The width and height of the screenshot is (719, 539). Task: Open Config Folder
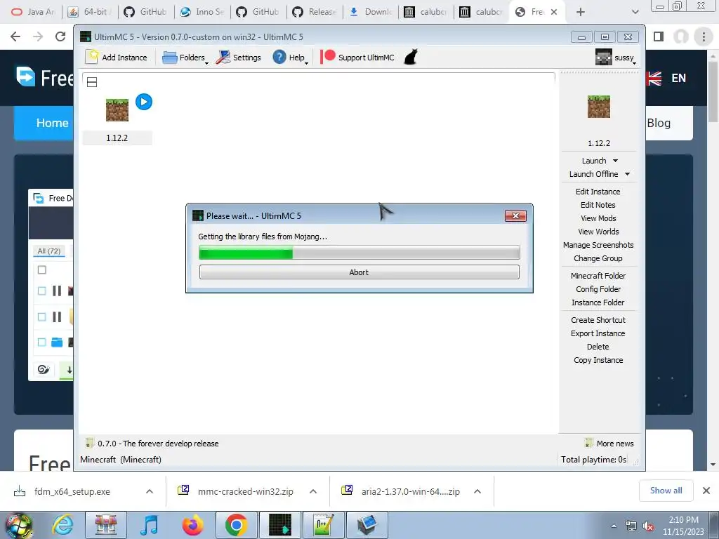point(598,288)
